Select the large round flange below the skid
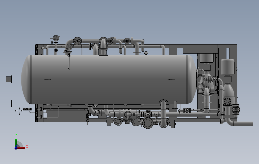 (x=148, y=123)
